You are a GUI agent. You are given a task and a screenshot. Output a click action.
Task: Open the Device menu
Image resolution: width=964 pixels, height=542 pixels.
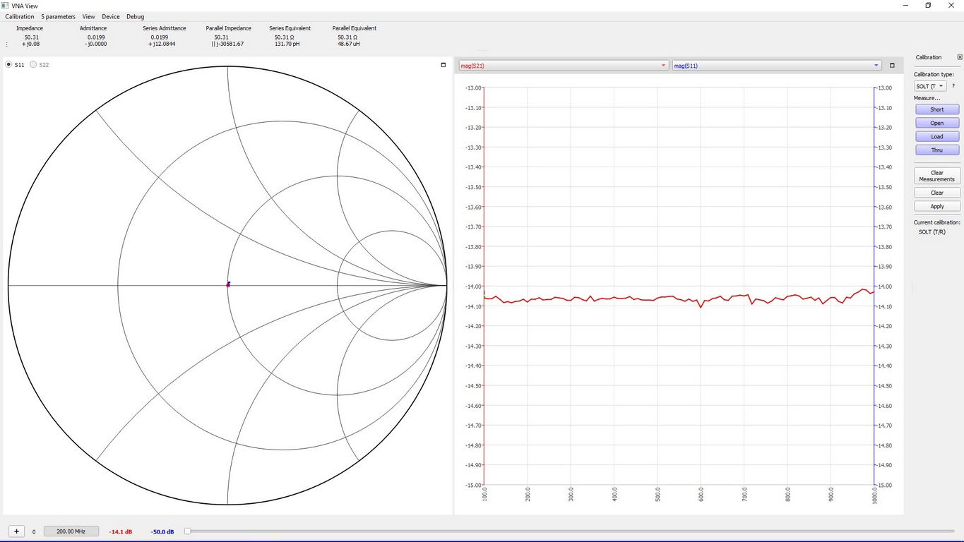pos(111,16)
